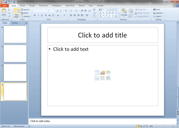Open the Section dropdown
Image resolution: width=179 pixels, height=128 pixels.
click(x=26, y=17)
